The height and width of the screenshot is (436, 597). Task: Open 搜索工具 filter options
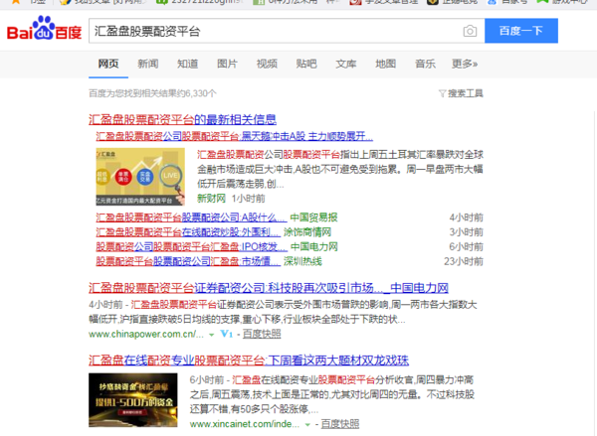[461, 93]
